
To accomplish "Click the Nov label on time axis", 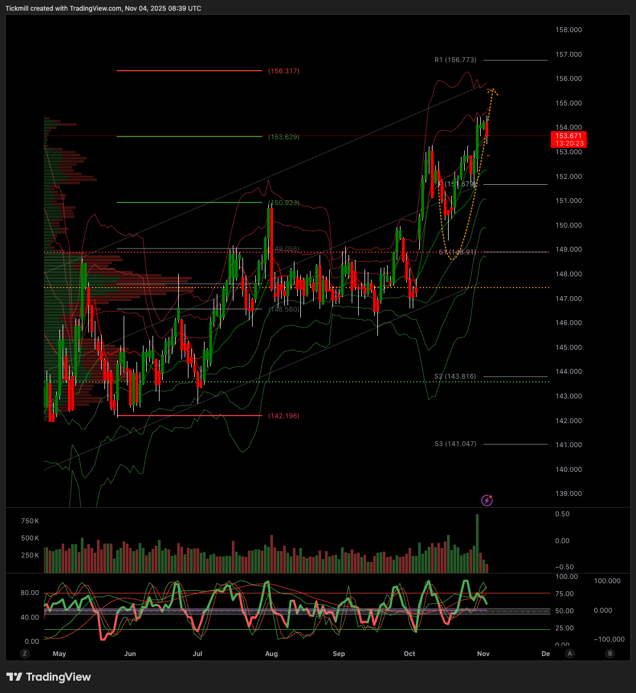I will (483, 654).
